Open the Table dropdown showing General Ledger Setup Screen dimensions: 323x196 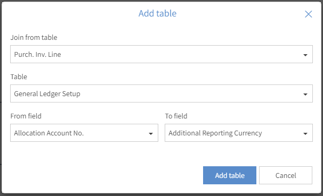pyautogui.click(x=161, y=93)
